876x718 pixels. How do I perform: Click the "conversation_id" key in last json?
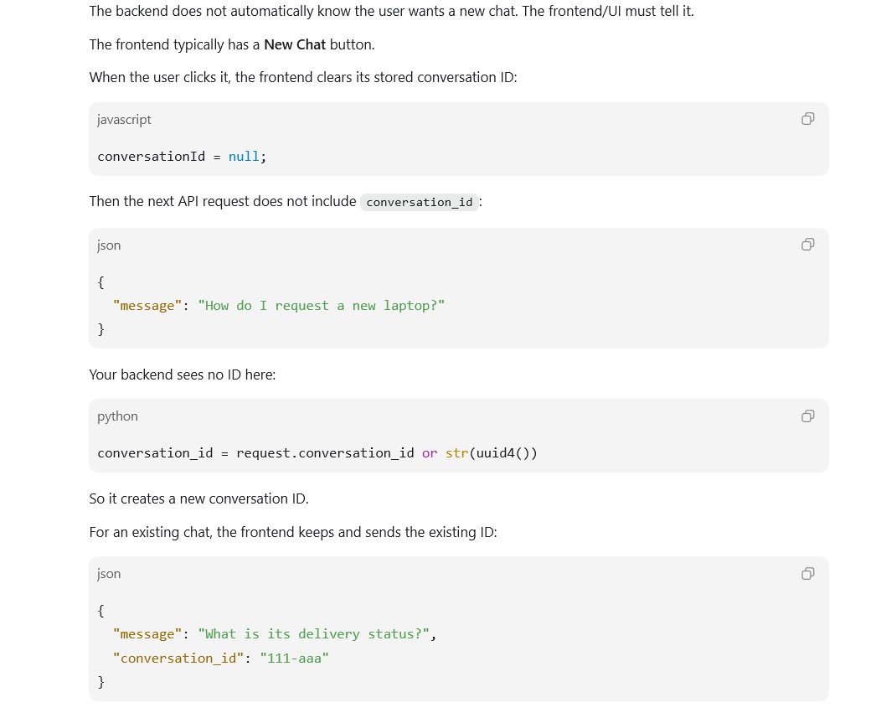(x=178, y=659)
